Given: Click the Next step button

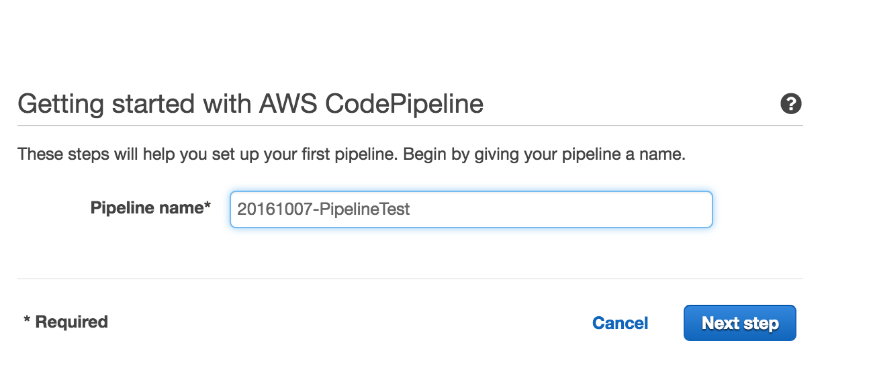Looking at the screenshot, I should point(739,323).
